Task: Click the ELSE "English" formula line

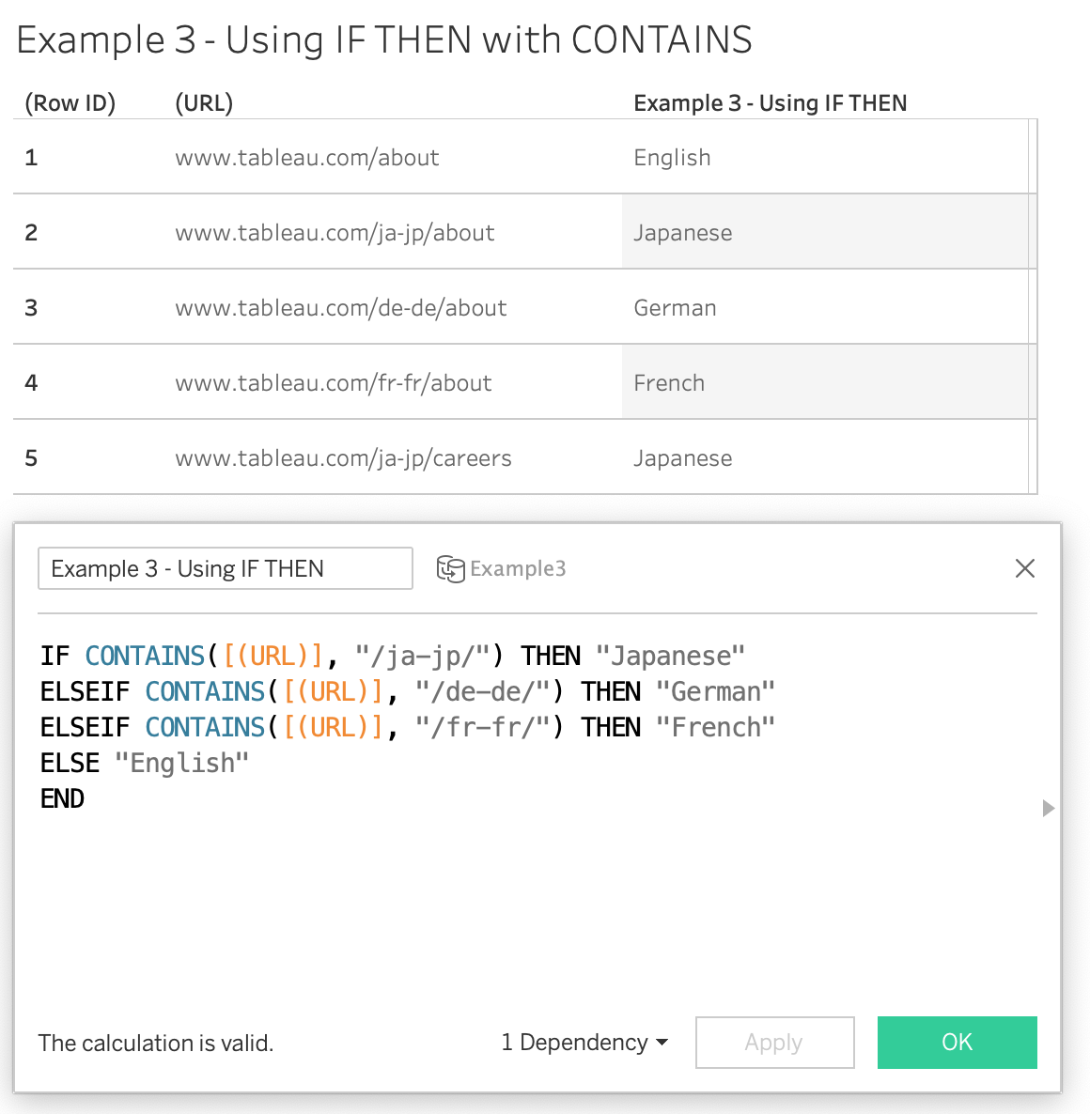Action: (x=145, y=764)
